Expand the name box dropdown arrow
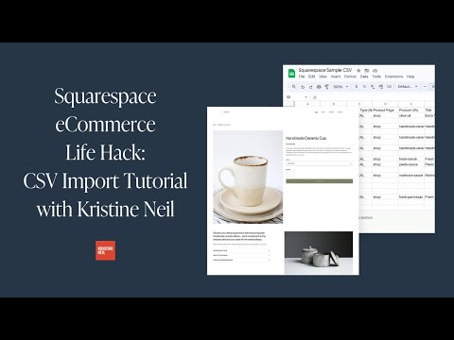The width and height of the screenshot is (454, 340). coord(306,97)
